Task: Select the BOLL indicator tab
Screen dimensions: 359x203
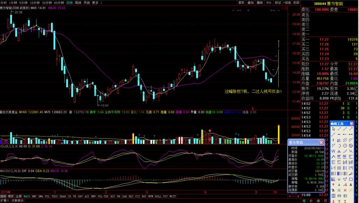Action: coord(158,196)
